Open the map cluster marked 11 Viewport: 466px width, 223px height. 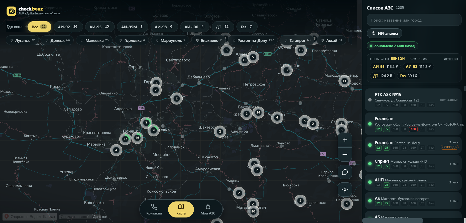tap(344, 81)
